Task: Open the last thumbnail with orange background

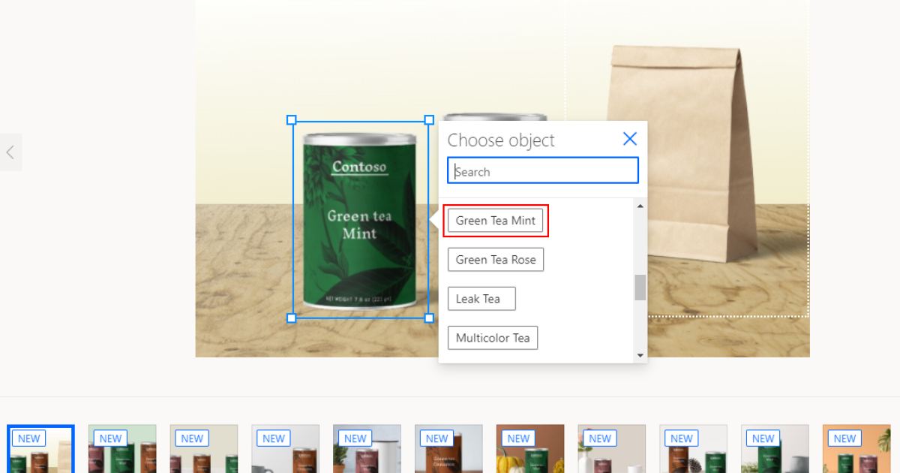Action: tap(856, 450)
